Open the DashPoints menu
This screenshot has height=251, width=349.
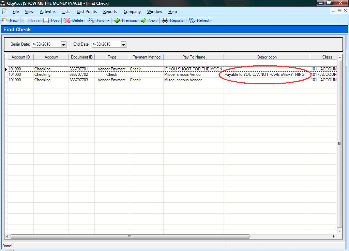click(87, 12)
